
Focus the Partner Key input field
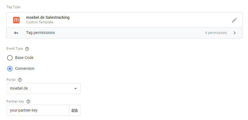38,110
